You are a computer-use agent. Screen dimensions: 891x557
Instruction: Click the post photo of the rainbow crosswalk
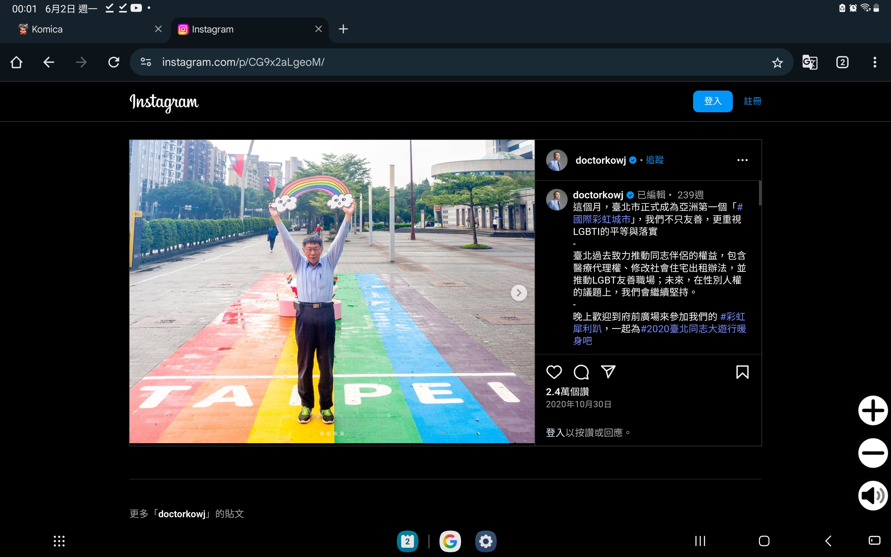point(332,292)
